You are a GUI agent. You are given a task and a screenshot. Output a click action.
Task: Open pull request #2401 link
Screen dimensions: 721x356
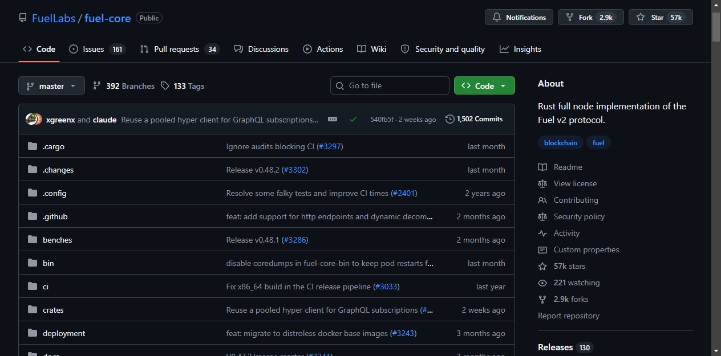(x=404, y=193)
